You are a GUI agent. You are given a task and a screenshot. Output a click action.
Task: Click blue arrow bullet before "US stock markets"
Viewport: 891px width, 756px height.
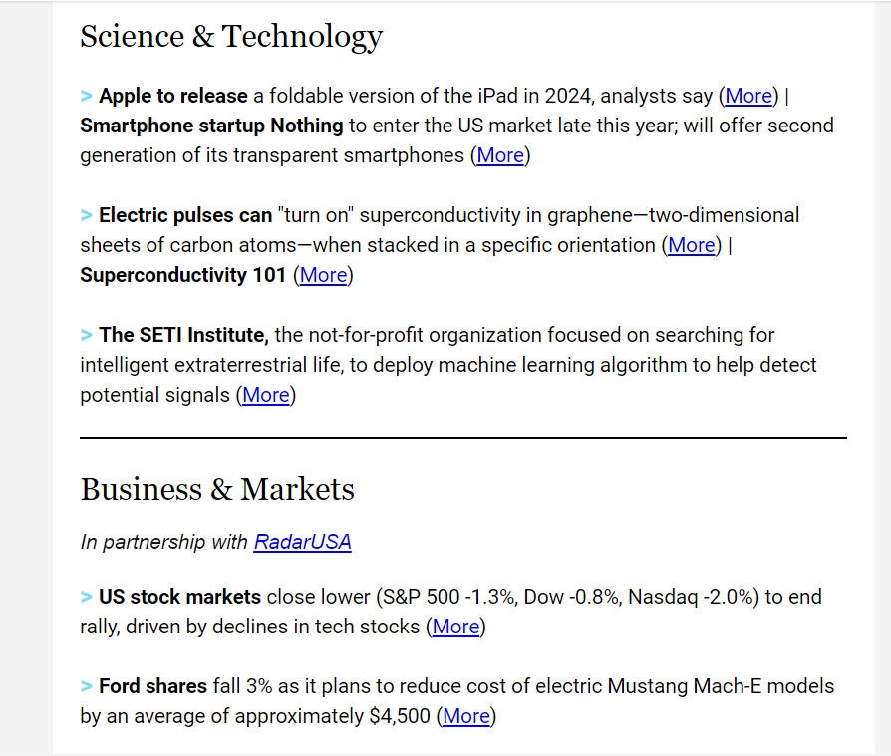pyautogui.click(x=87, y=597)
